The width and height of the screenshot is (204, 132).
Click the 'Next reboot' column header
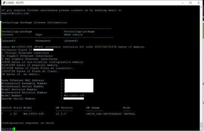coord(74,35)
